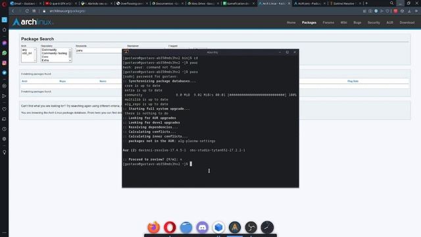Open Twitter in the Opera sidebar
Image resolution: width=421 pixels, height=237 pixels.
click(5, 73)
